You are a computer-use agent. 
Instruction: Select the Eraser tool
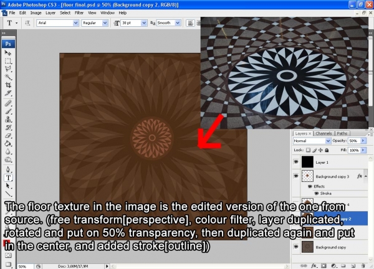pyautogui.click(x=8, y=135)
